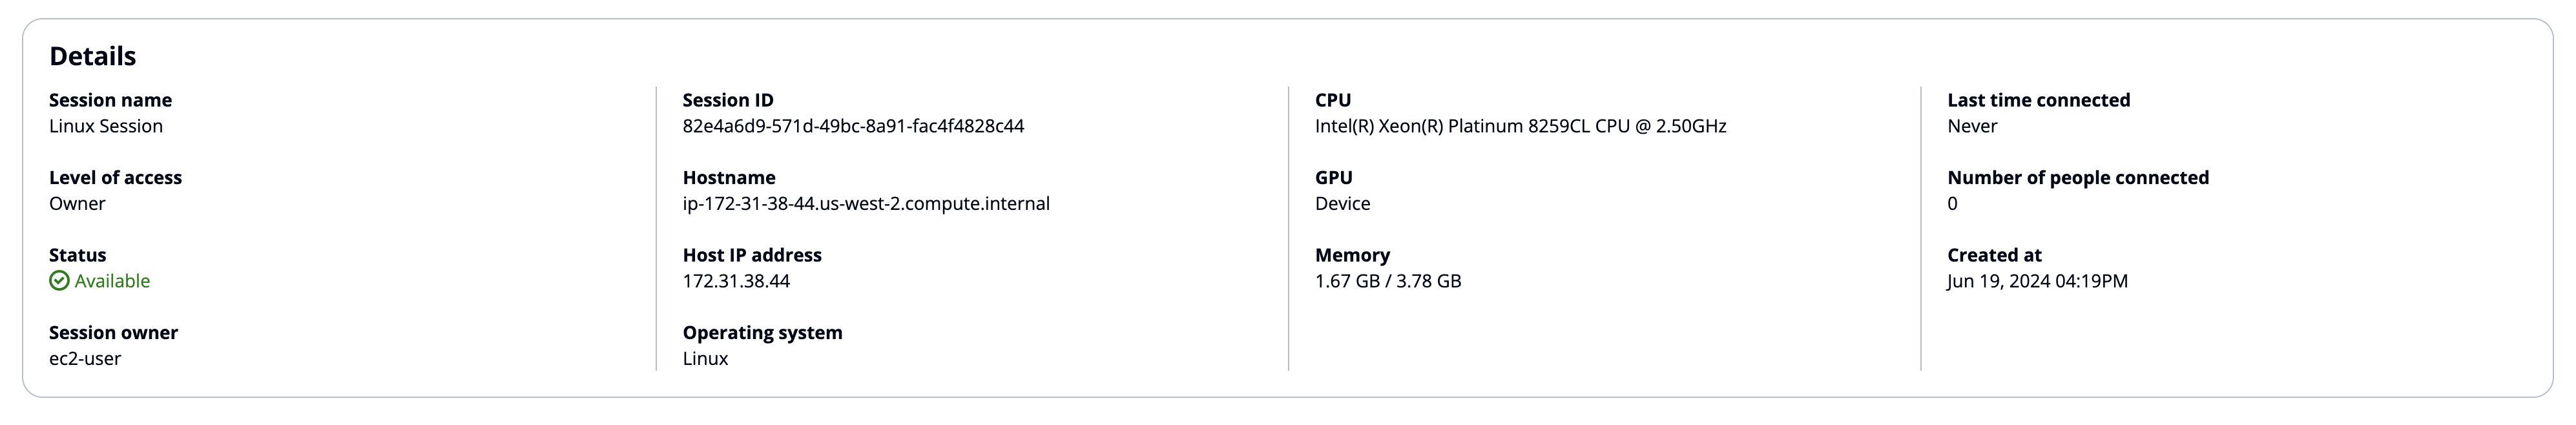Click the Details panel heading
2576x425 pixels.
coord(92,56)
